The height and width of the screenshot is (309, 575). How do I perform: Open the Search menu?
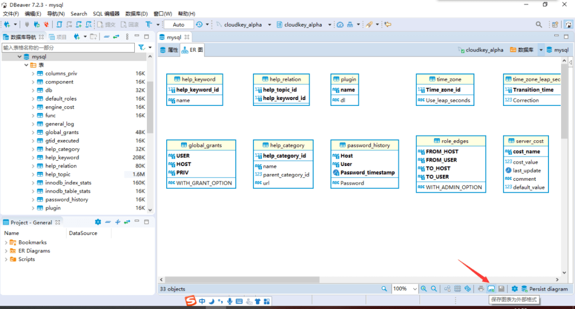(79, 13)
